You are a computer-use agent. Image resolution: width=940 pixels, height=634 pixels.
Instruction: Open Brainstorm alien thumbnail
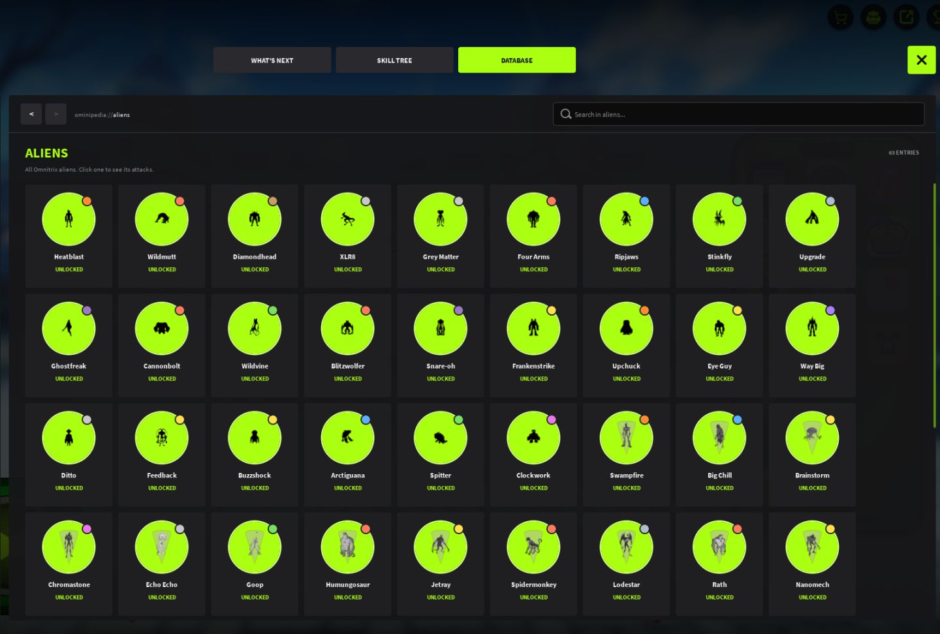812,438
